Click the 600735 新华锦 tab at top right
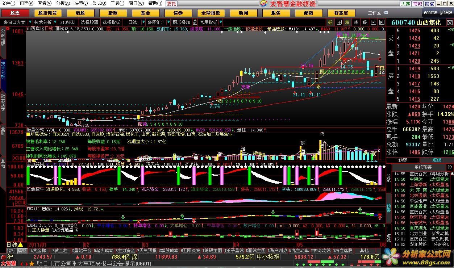Screen dimensions: 454x268 tap(438, 13)
